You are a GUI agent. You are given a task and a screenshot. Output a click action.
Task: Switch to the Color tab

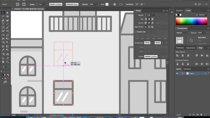(x=188, y=10)
